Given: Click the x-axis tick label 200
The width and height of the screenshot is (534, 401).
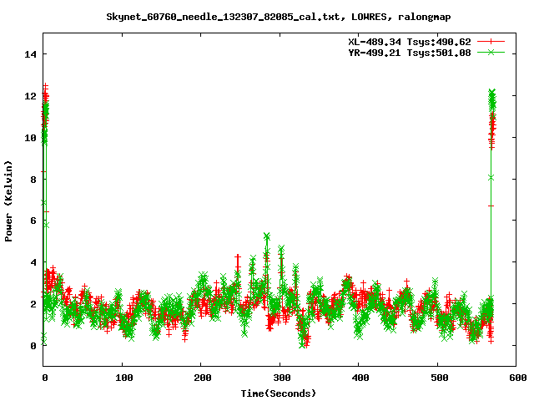Looking at the screenshot, I should pyautogui.click(x=203, y=378).
